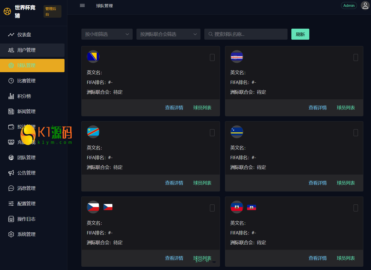Check the DR Congo team card checkbox
371x270 pixels.
click(x=212, y=133)
